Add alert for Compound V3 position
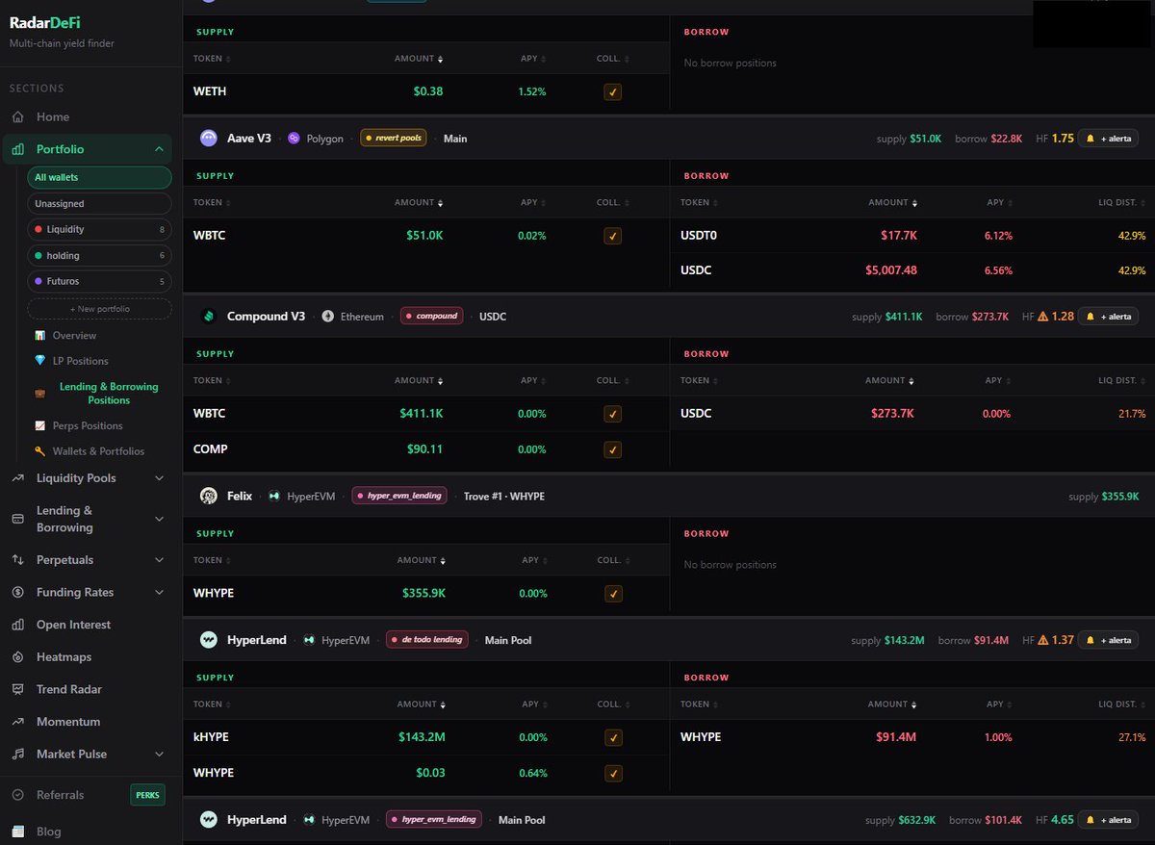 tap(1108, 317)
